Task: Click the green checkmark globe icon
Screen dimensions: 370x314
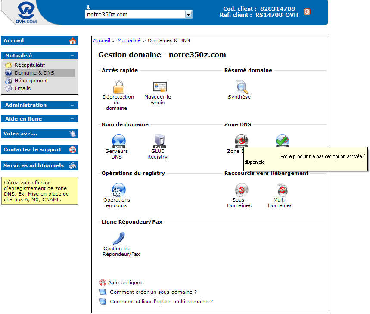Action: point(282,140)
